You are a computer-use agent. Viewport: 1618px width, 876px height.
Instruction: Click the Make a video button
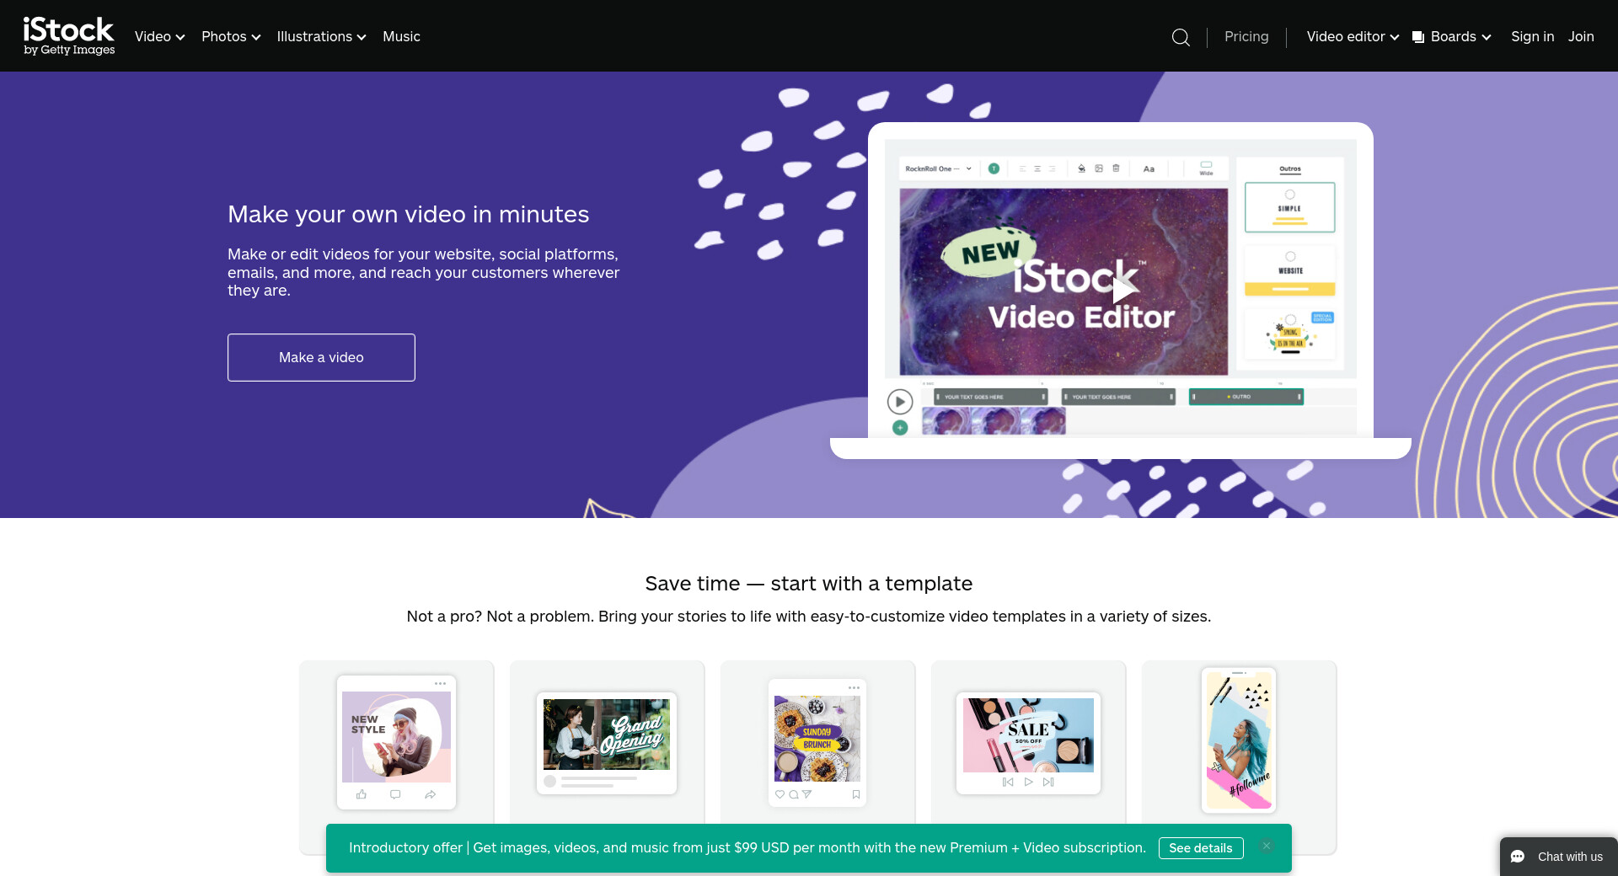(321, 357)
